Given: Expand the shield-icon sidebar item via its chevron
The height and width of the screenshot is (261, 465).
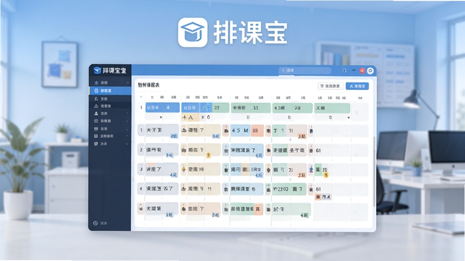Looking at the screenshot, I should (x=127, y=144).
